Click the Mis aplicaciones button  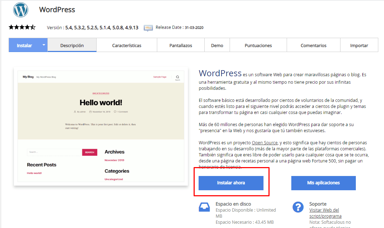pyautogui.click(x=323, y=183)
